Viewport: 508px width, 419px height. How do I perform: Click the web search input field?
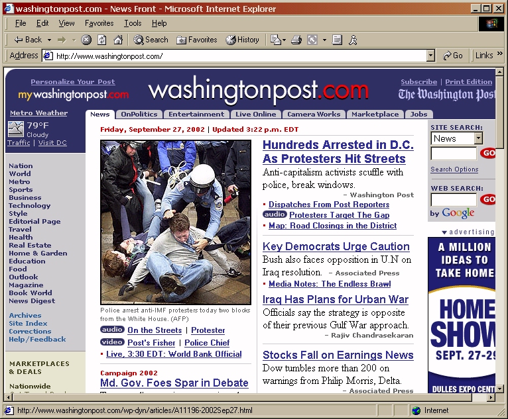454,199
